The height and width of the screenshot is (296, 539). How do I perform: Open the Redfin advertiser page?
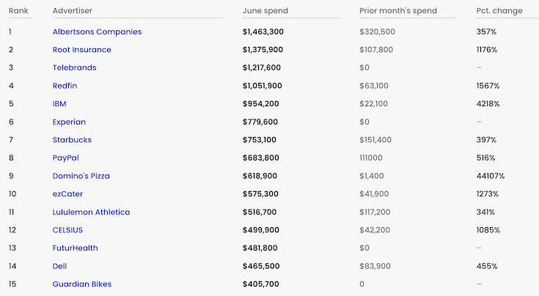[65, 86]
